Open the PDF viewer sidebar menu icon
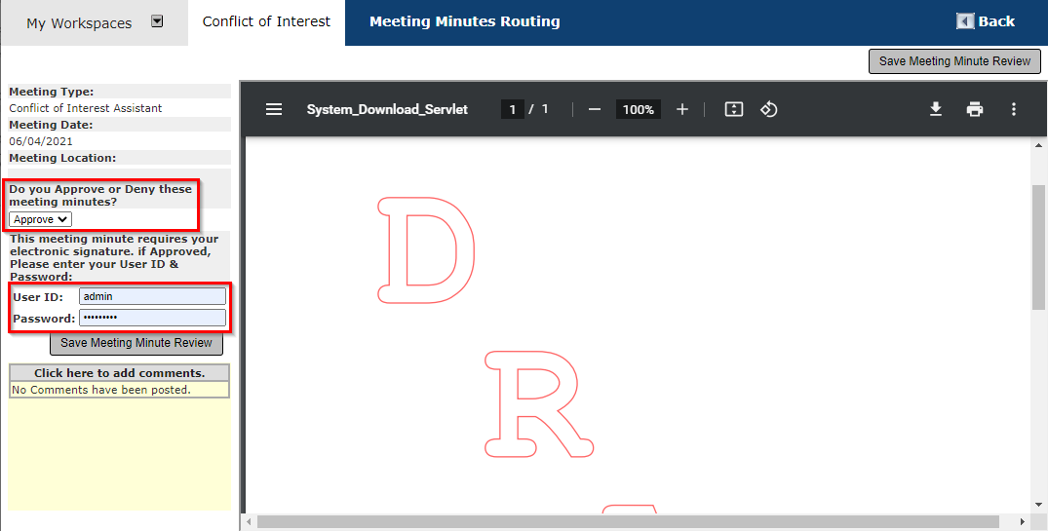 [274, 109]
